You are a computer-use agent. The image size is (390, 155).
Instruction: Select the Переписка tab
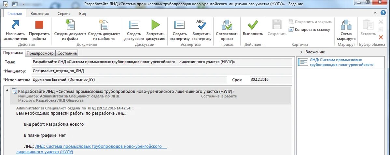coord(13,53)
